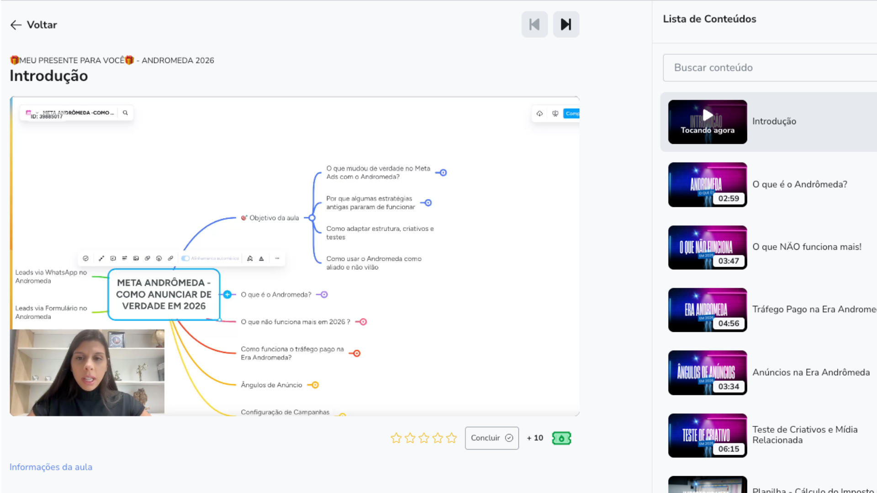Go back using the Voltar arrow
This screenshot has height=493, width=877.
pyautogui.click(x=33, y=25)
